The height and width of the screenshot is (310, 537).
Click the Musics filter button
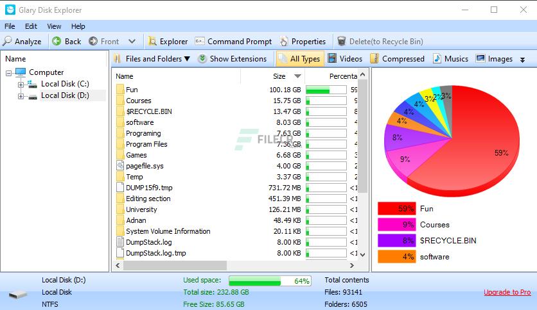click(450, 59)
